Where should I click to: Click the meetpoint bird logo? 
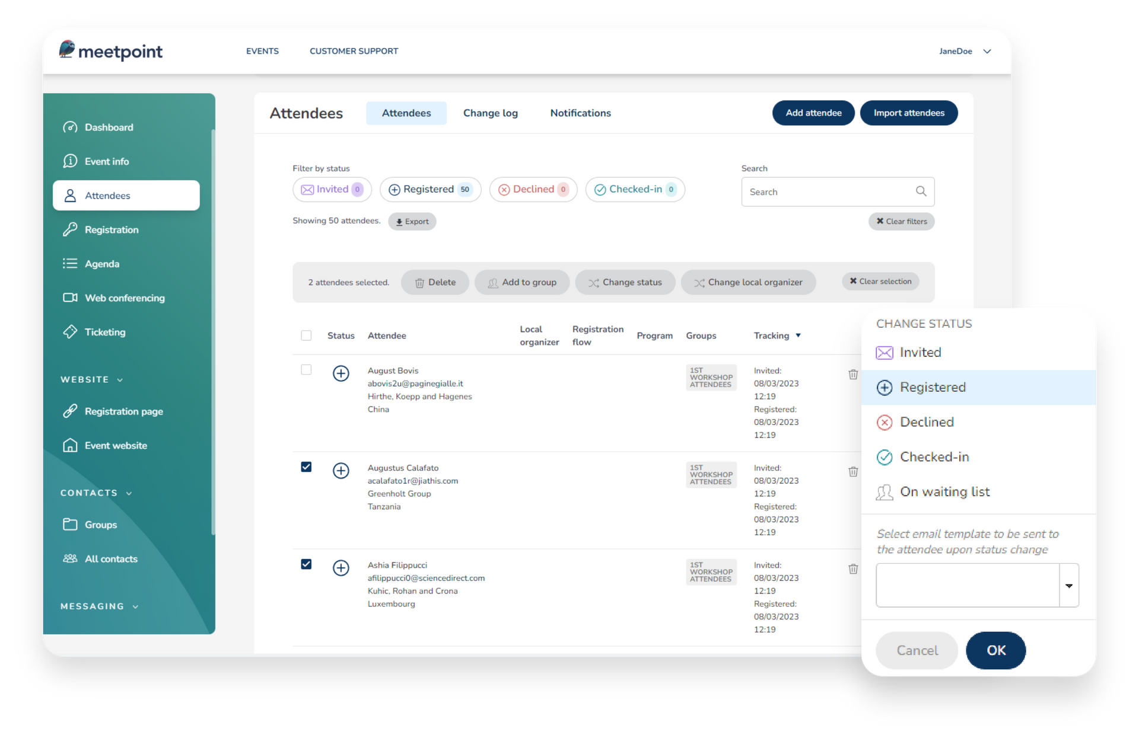coord(67,49)
